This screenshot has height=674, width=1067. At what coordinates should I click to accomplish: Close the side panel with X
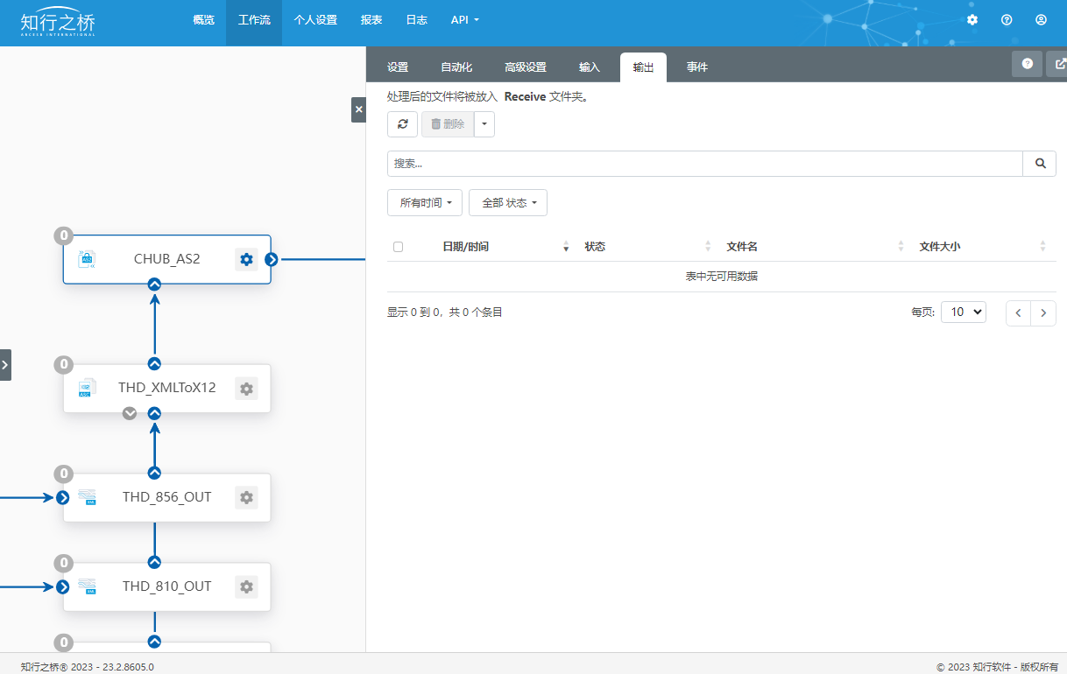coord(358,109)
